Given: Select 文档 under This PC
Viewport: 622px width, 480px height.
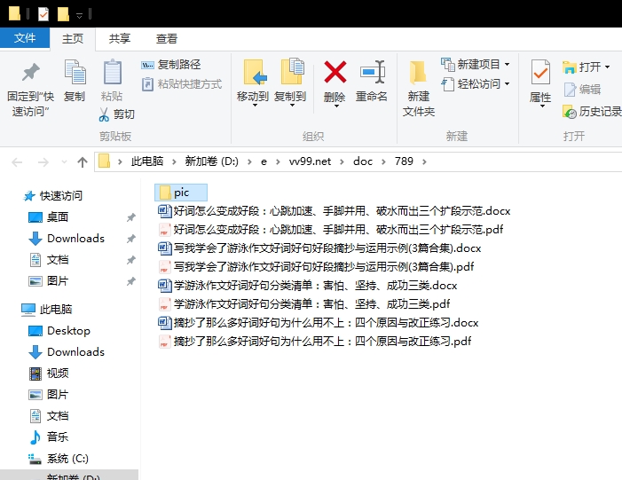Looking at the screenshot, I should (x=49, y=416).
